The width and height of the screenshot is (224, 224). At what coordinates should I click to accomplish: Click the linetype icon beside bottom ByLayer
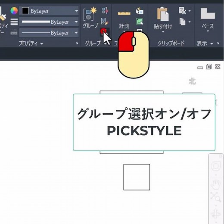pos(14,32)
